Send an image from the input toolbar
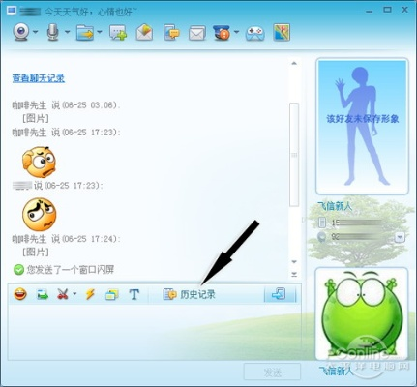Image resolution: width=417 pixels, height=387 pixels. (43, 294)
